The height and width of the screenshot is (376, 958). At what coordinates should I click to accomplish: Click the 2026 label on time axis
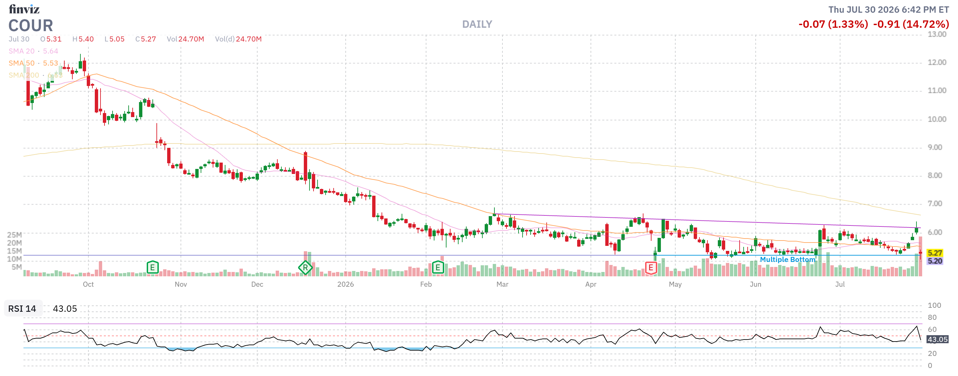point(345,284)
